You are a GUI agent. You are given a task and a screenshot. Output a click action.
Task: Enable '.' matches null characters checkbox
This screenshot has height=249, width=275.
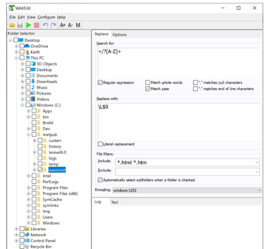point(195,82)
